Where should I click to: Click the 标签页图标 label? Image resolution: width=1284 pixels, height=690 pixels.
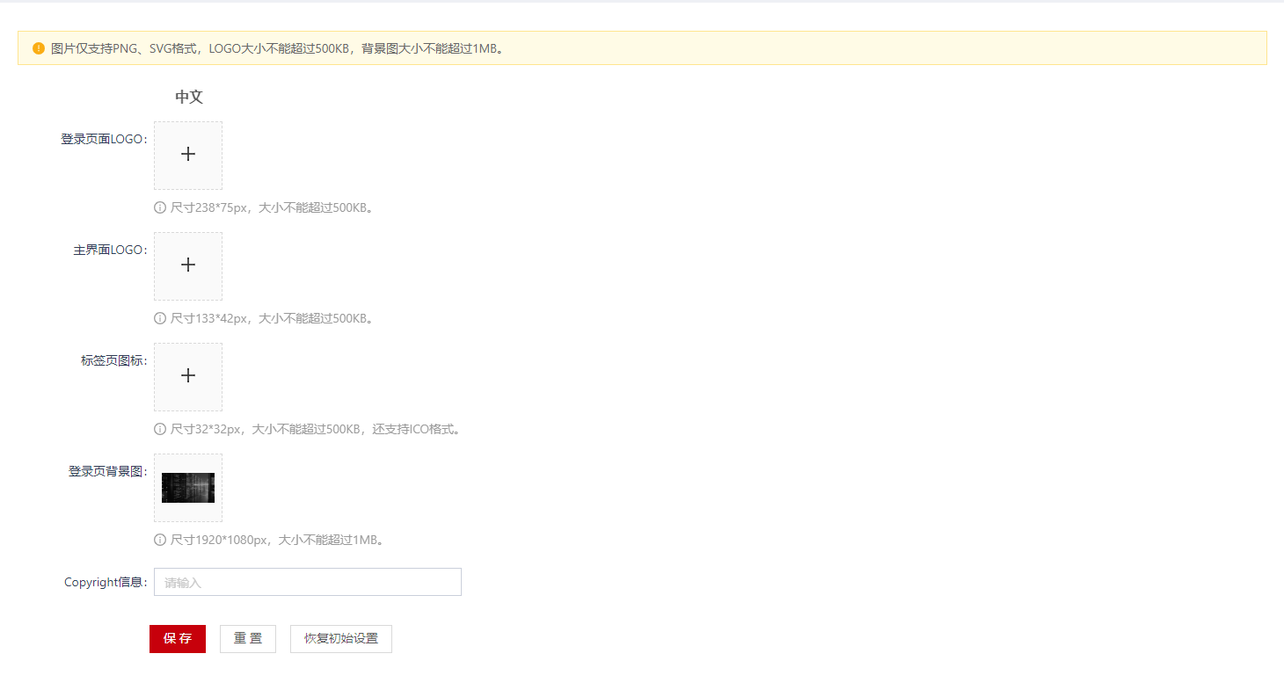pyautogui.click(x=113, y=360)
